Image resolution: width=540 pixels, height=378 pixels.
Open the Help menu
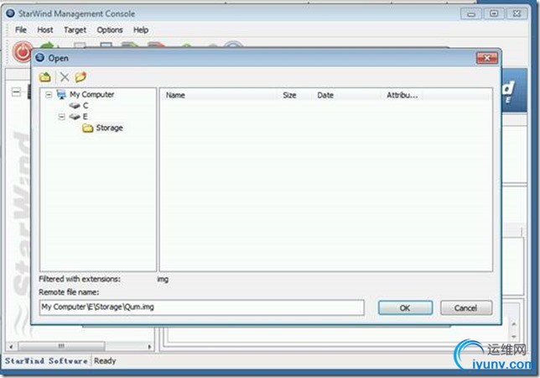point(141,30)
